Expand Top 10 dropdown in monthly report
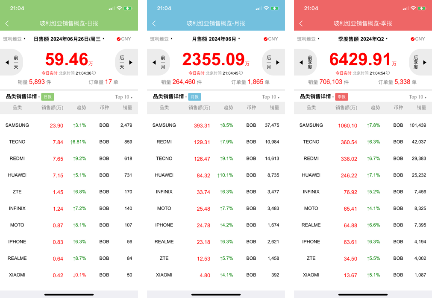This screenshot has width=432, height=299. [x=270, y=97]
